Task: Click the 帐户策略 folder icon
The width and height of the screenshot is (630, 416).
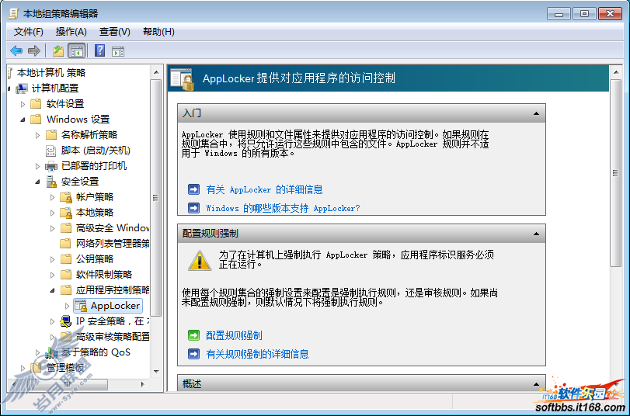Action: tap(66, 197)
